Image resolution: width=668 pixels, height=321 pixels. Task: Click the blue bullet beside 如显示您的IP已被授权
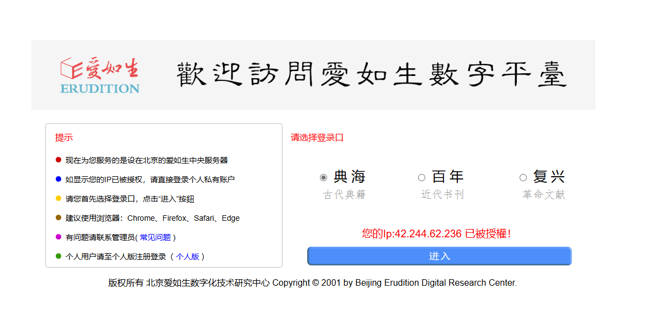(x=58, y=179)
